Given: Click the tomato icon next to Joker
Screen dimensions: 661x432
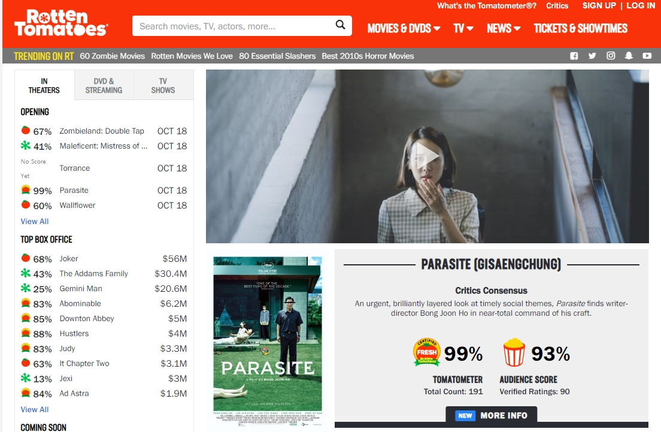Looking at the screenshot, I should (x=26, y=258).
